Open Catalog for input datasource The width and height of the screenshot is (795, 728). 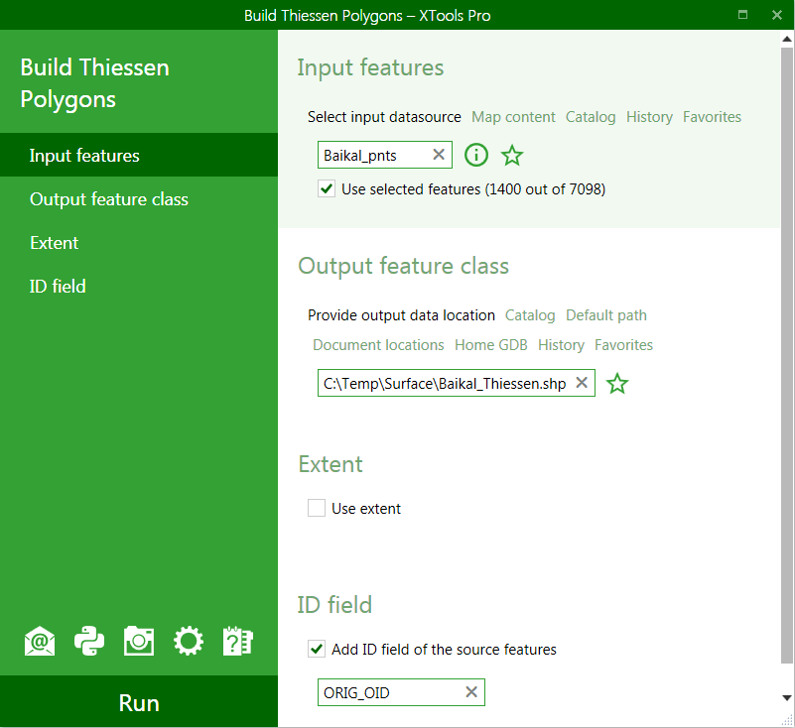(x=591, y=117)
